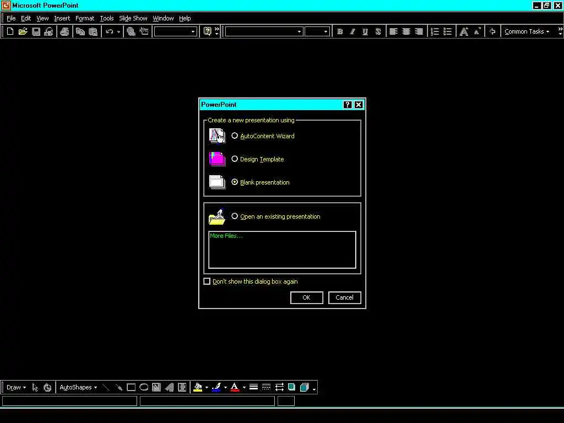Center align text
This screenshot has height=423, width=564.
coord(406,31)
